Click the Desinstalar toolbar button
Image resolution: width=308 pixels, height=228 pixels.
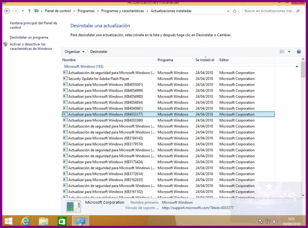[99, 52]
